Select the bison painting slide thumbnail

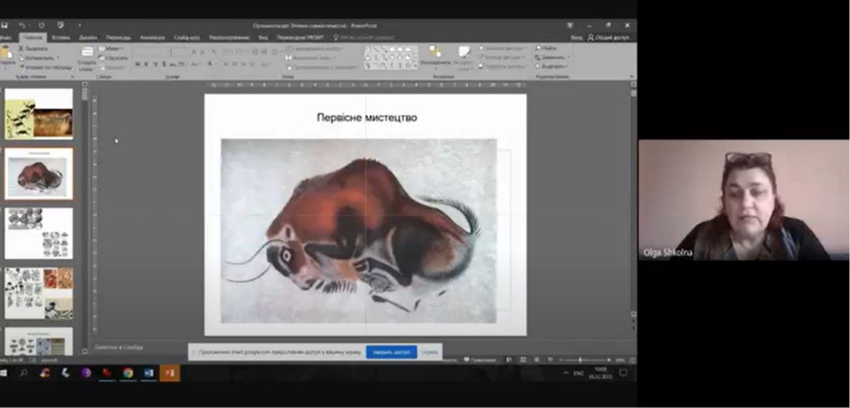click(x=39, y=173)
